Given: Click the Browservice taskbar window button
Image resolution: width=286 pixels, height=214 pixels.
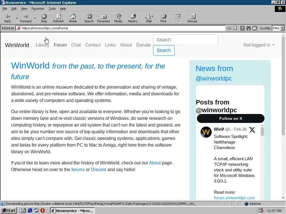Looking at the screenshot, I should click(x=72, y=211).
